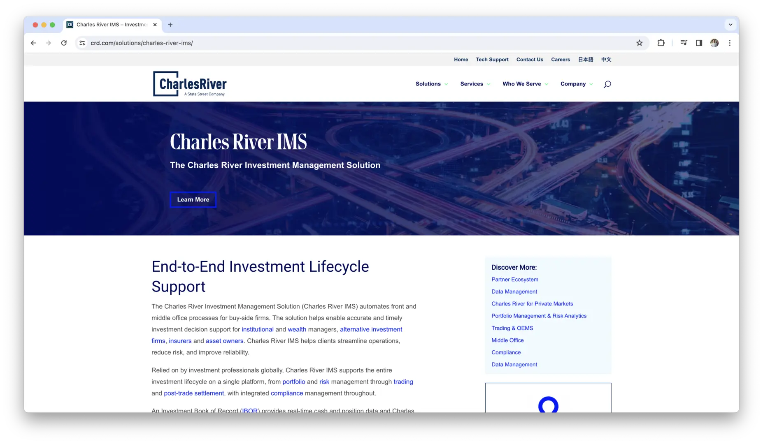Open Tech Support in the top bar

tap(492, 60)
